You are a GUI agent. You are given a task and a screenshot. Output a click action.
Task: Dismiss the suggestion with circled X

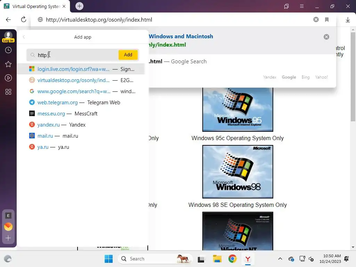tap(326, 37)
